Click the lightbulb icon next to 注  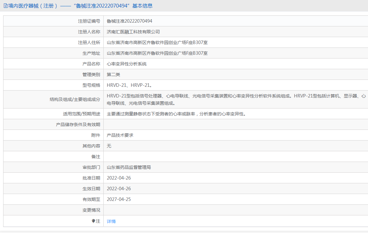(93, 221)
